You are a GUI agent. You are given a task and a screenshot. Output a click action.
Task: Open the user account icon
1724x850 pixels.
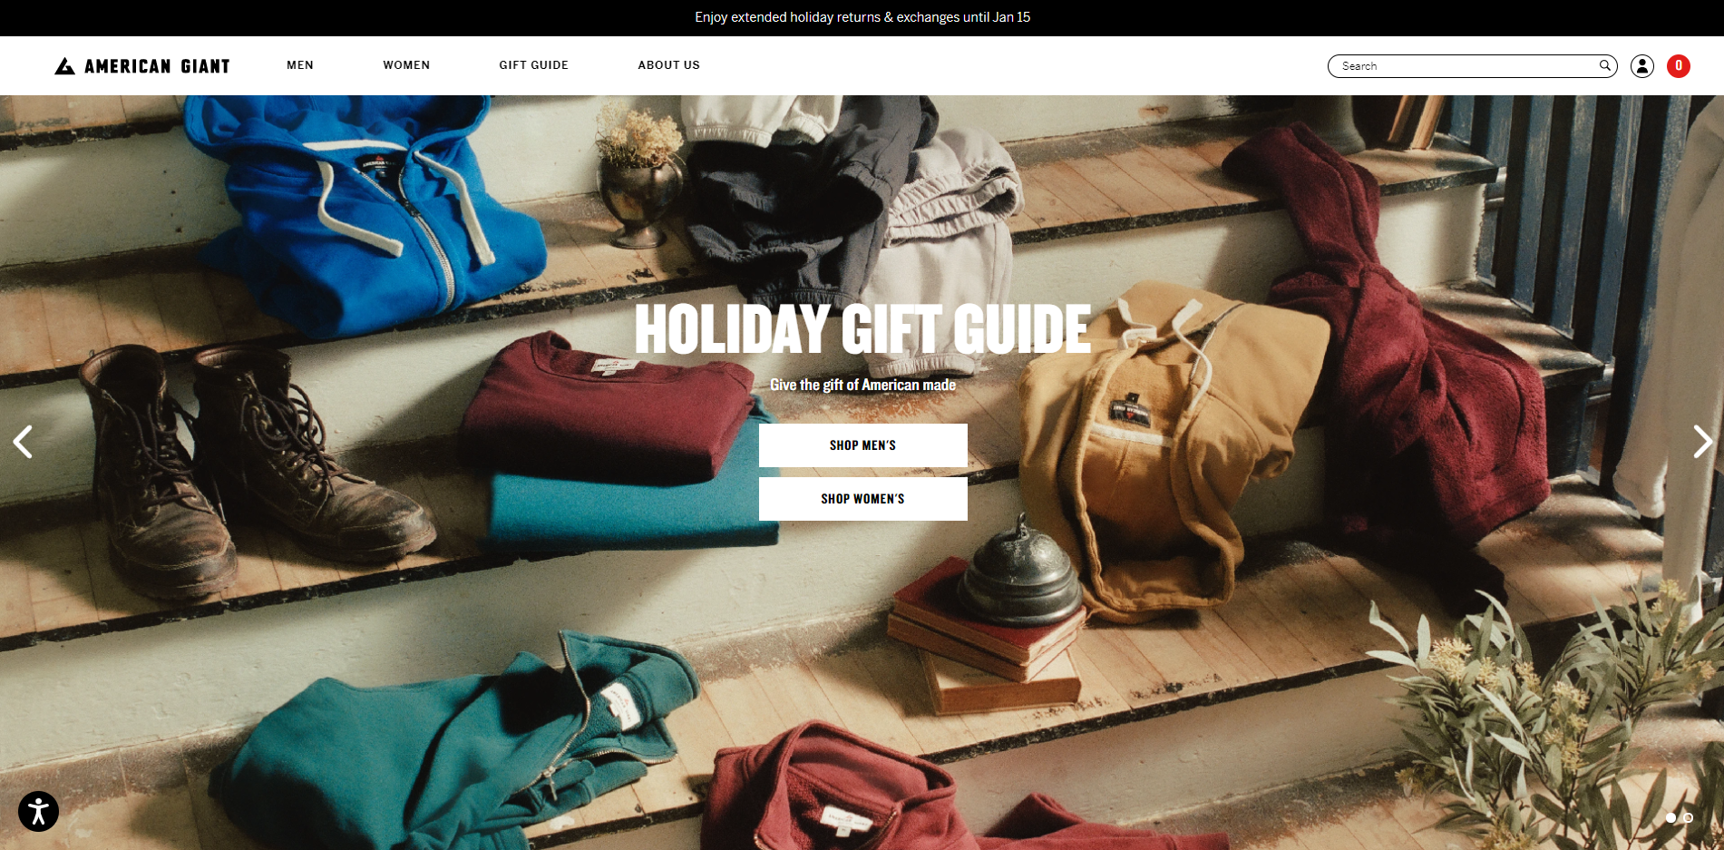pyautogui.click(x=1641, y=66)
